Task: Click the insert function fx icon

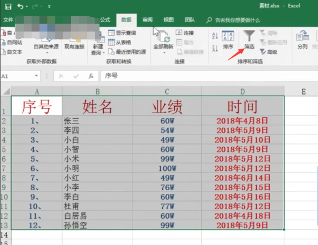Action: (x=91, y=76)
